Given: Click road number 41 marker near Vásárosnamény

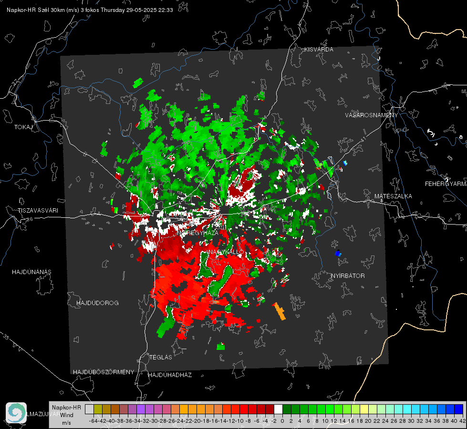Looking at the screenshot, I should click(x=363, y=139).
